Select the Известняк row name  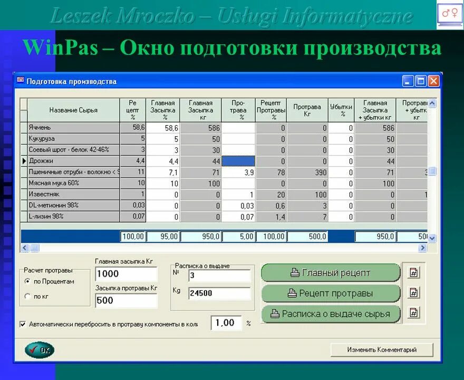pyautogui.click(x=73, y=194)
